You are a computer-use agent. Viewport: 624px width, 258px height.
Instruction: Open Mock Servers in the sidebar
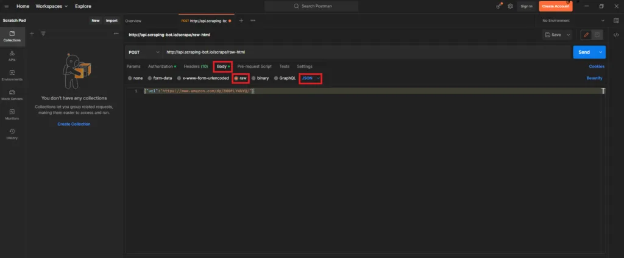(x=12, y=94)
